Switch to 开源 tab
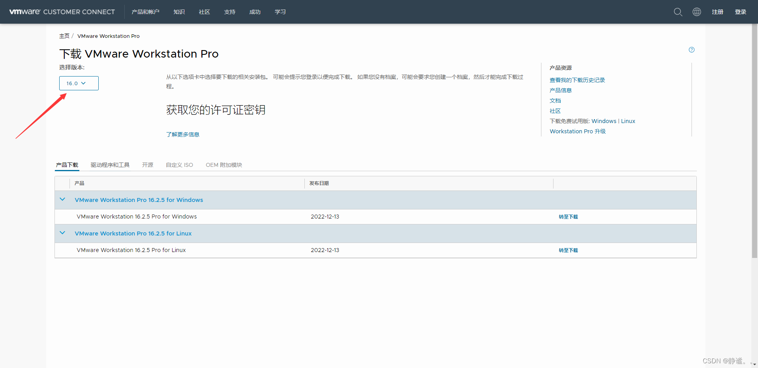758x368 pixels. 148,165
